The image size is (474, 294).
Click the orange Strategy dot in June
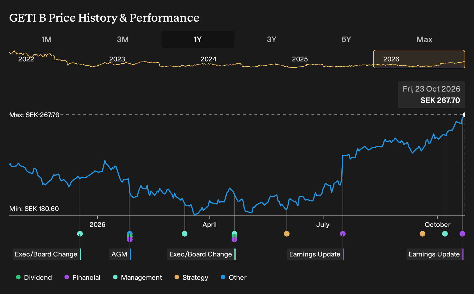point(287,234)
